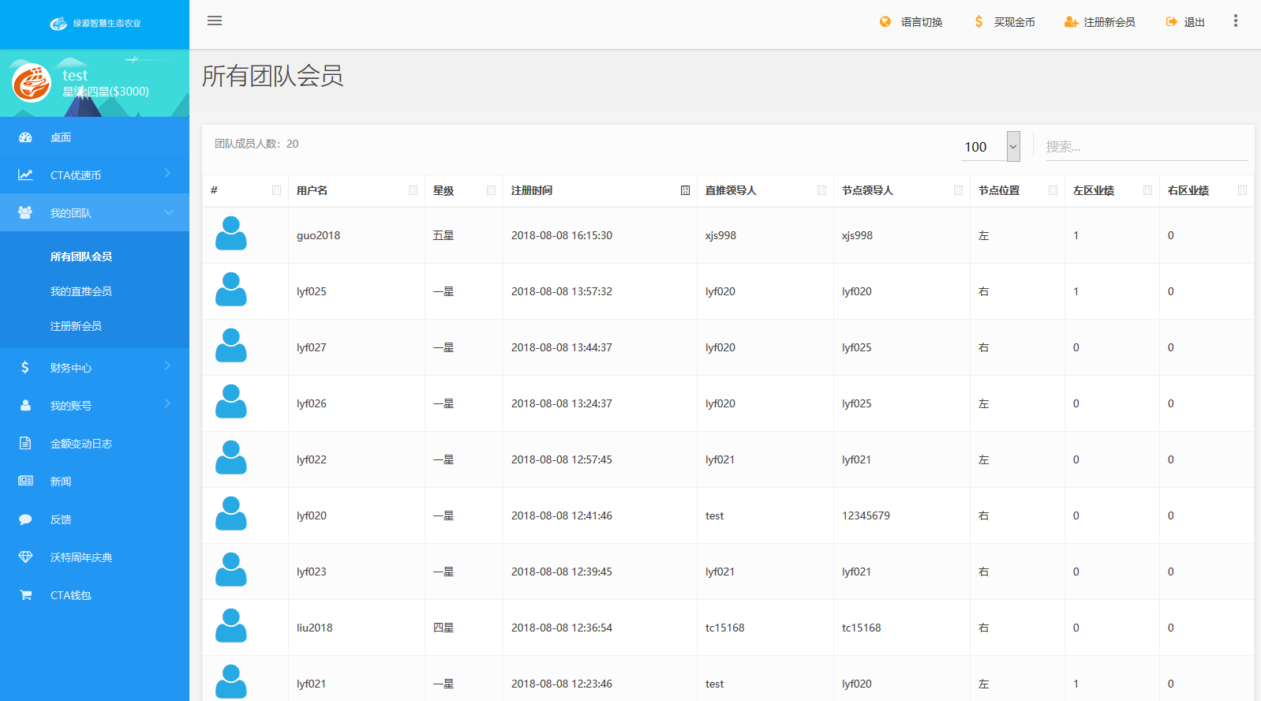Screen dimensions: 1261x701
Task: Click the logout arrow icon beside 退出
Action: pos(1171,22)
